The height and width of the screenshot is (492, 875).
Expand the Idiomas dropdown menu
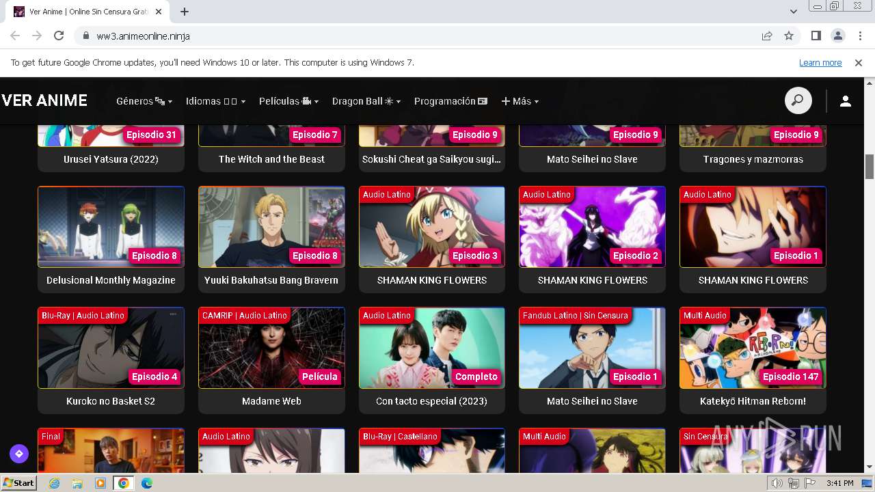click(215, 101)
